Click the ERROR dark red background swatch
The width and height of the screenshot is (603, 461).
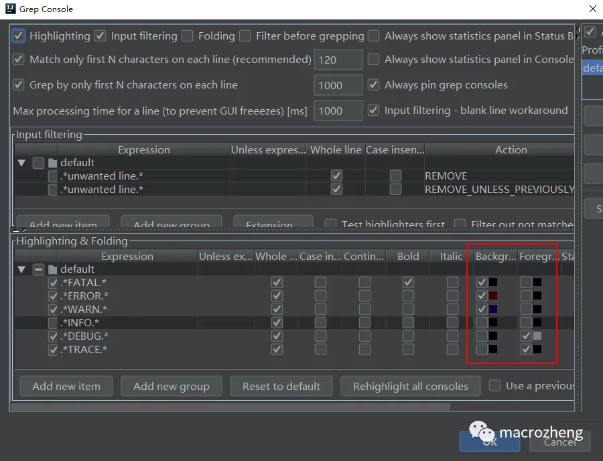point(493,295)
